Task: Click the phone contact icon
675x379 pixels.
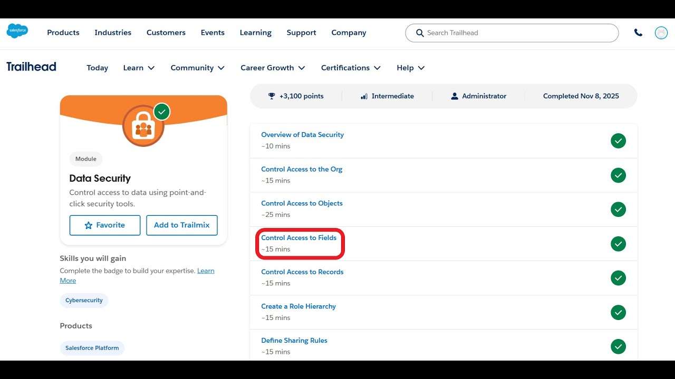Action: point(638,33)
